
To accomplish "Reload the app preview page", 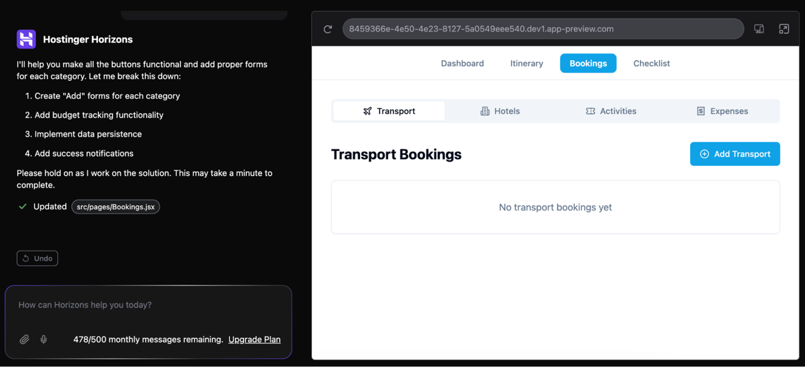I will point(328,28).
